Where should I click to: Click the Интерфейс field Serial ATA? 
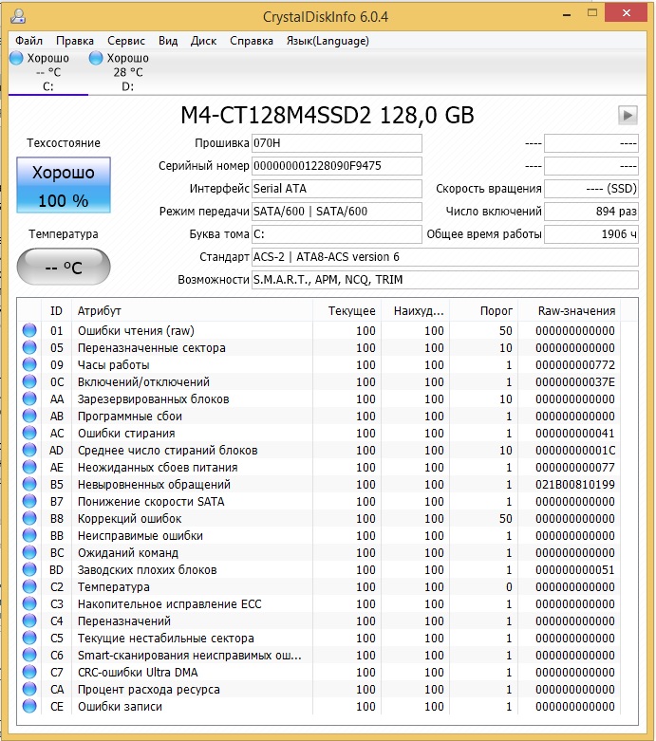(x=336, y=189)
